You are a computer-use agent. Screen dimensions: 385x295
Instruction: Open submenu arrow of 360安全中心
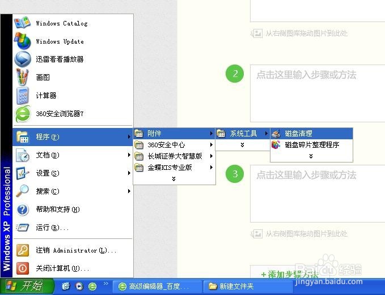coord(211,145)
